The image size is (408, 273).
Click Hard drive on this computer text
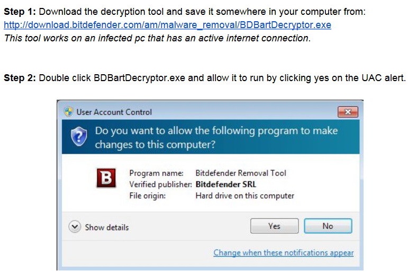244,196
